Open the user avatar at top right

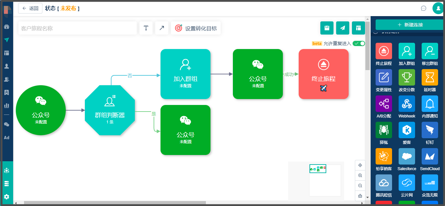[x=438, y=8]
